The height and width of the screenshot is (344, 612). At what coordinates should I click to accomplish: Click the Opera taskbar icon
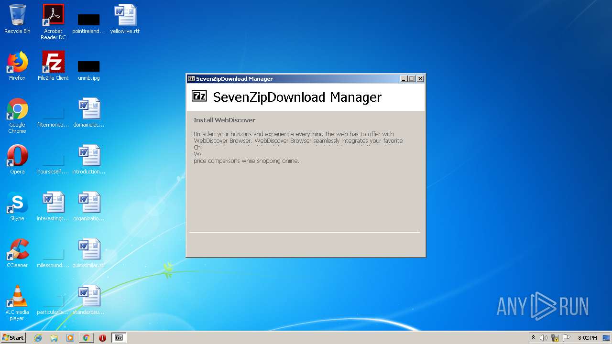102,338
